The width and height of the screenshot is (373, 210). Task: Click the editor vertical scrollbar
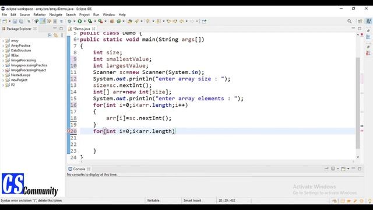pos(358,103)
